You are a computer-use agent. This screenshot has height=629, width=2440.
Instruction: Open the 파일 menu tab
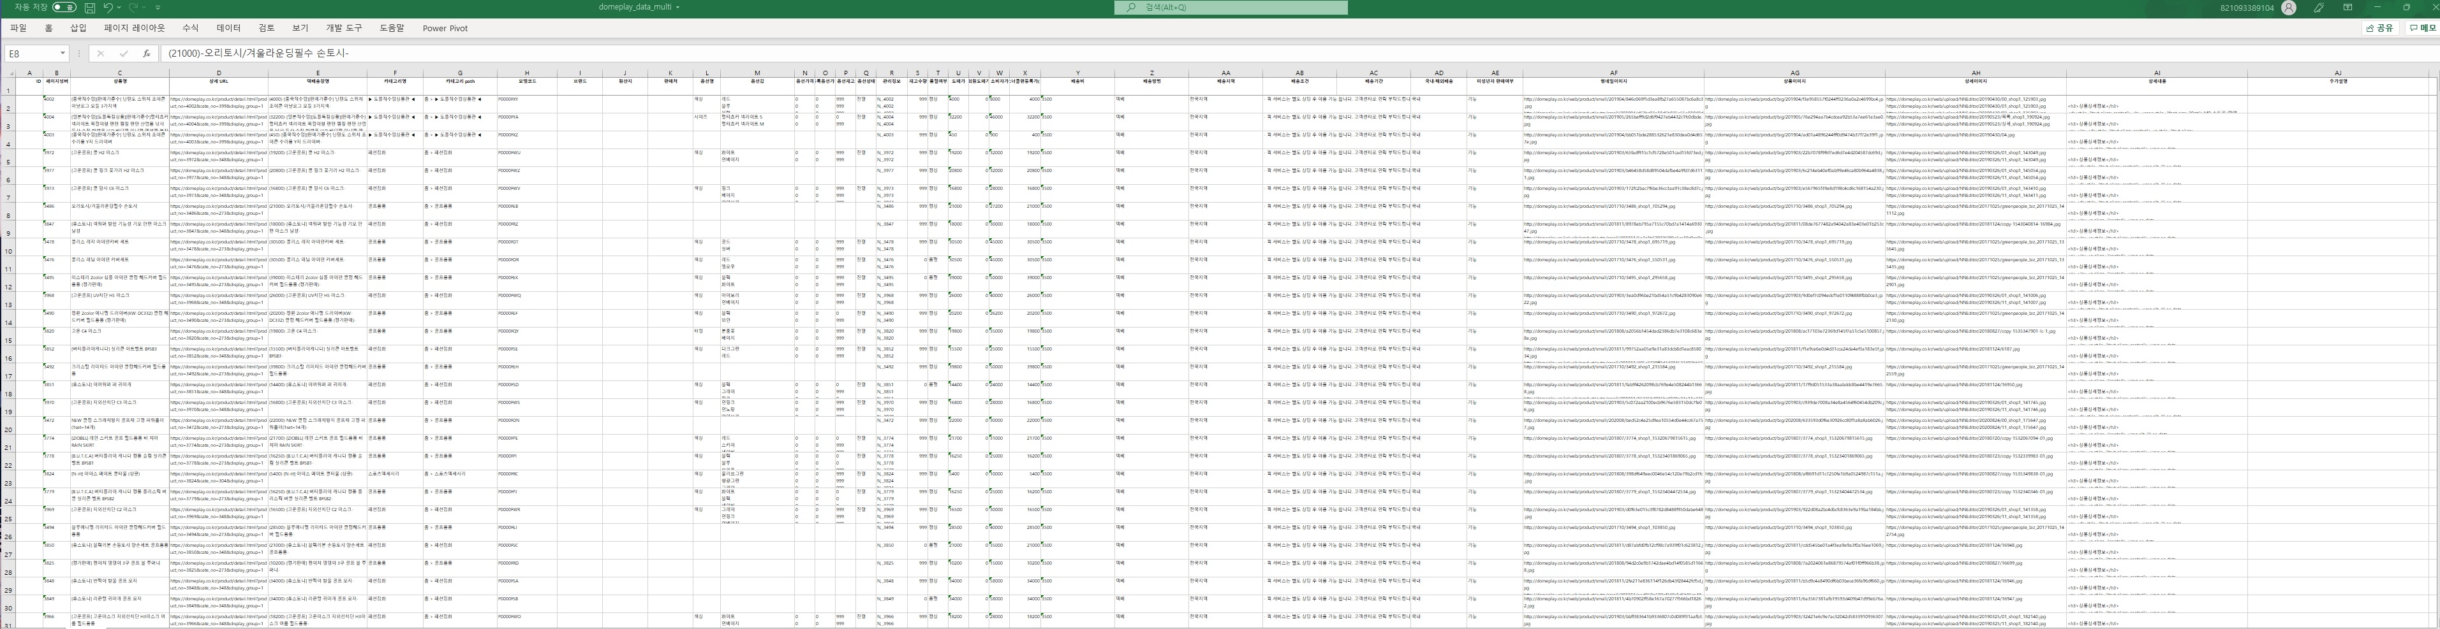(18, 29)
